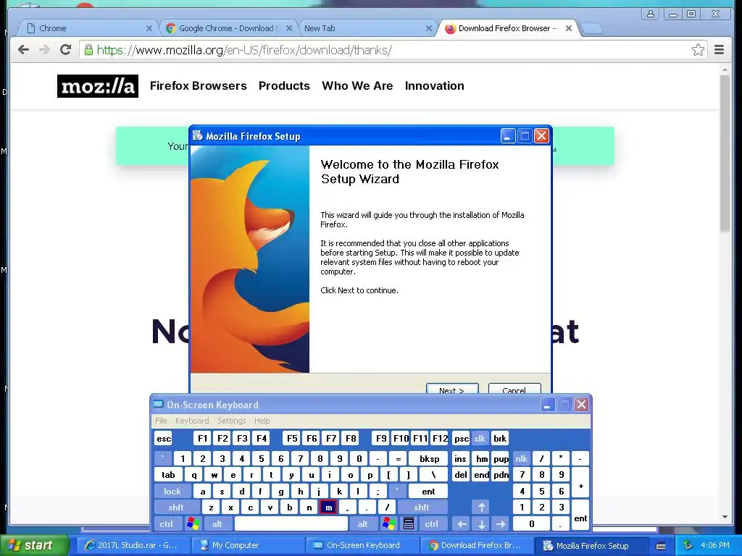
Task: Open the Innovation navigation menu
Action: (x=435, y=86)
